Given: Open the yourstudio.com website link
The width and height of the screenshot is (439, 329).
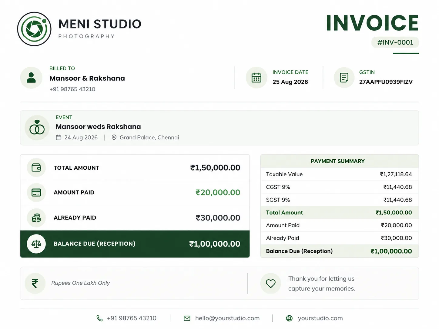Looking at the screenshot, I should (320, 318).
